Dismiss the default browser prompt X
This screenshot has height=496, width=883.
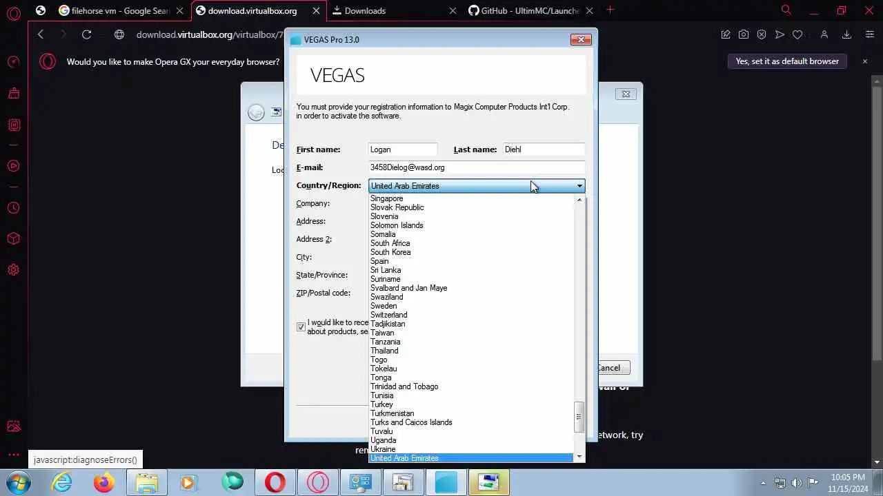coord(864,61)
